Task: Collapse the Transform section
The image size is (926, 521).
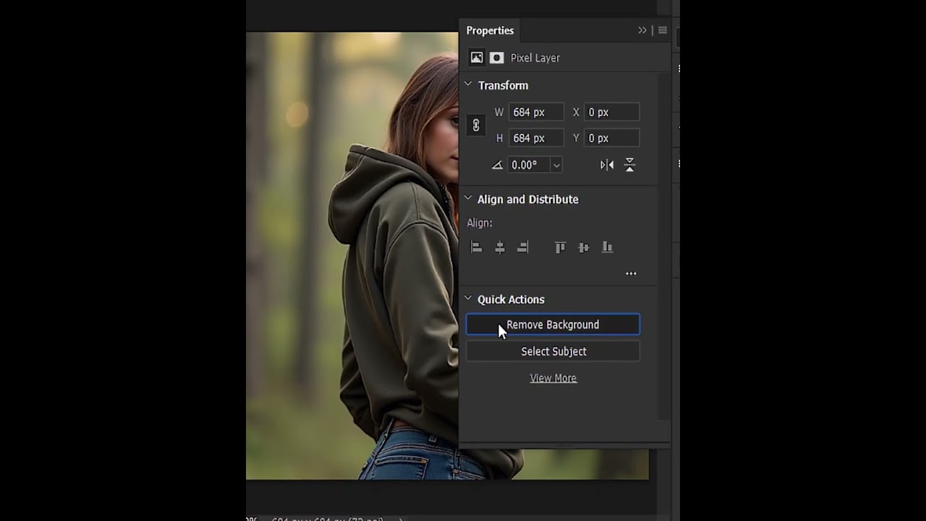Action: click(468, 85)
